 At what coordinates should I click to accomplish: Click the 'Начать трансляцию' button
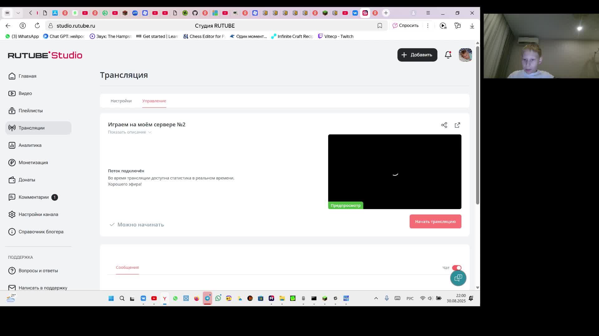point(435,222)
